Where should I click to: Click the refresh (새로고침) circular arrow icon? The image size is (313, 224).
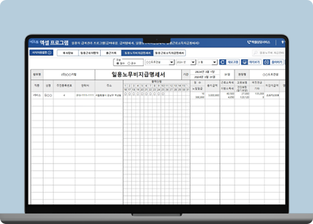tap(222, 62)
